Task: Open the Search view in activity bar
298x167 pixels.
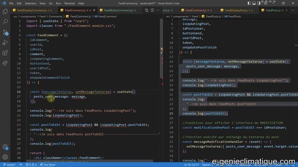Action: tap(5, 22)
